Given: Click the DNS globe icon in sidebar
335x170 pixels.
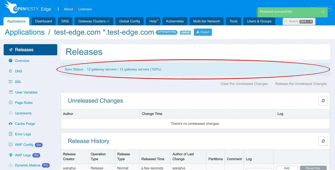Looking at the screenshot, I should coord(10,71).
